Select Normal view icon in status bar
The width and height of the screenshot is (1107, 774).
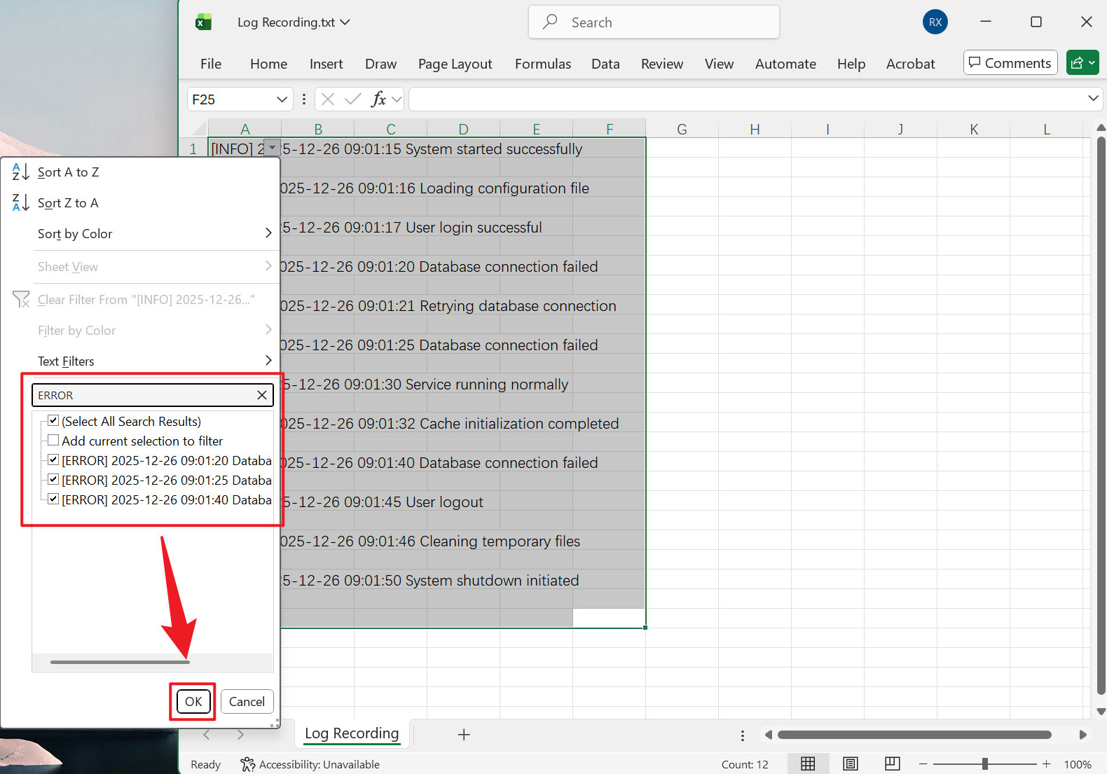(x=808, y=764)
